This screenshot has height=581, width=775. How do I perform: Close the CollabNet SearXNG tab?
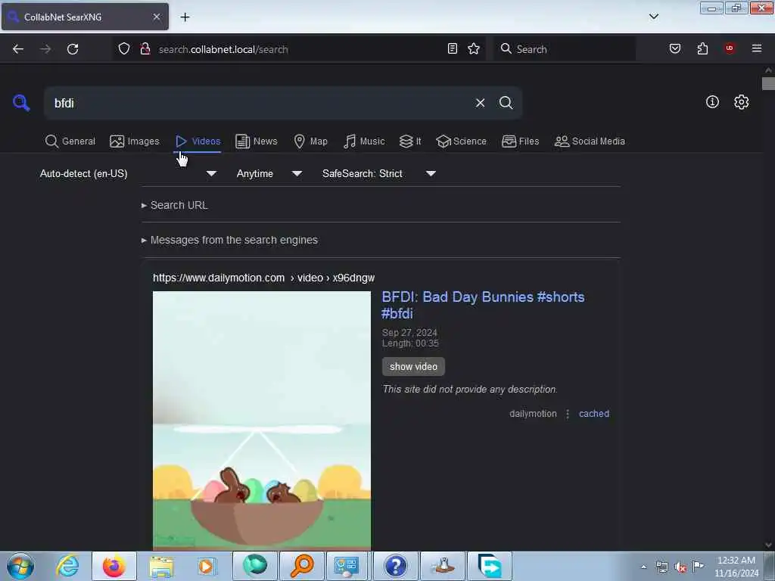coord(157,17)
